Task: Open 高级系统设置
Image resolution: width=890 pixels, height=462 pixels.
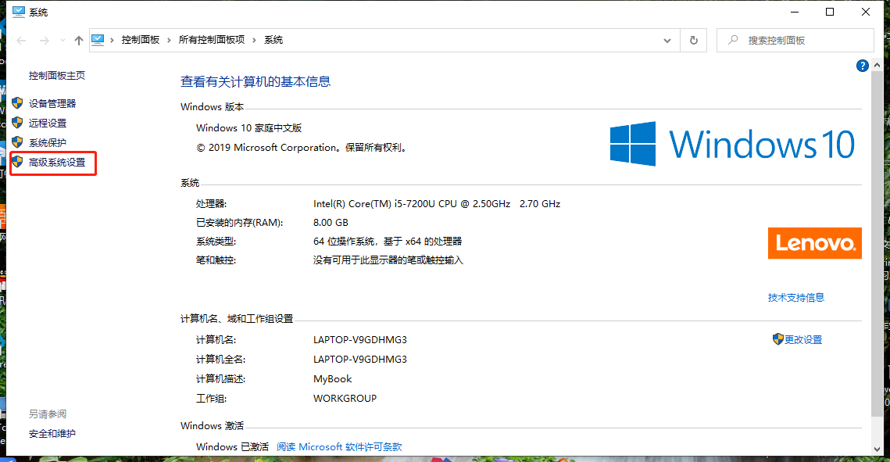Action: 57,163
